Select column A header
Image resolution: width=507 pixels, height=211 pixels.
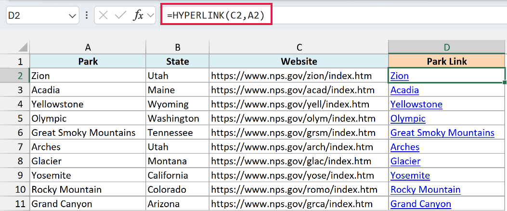point(88,47)
